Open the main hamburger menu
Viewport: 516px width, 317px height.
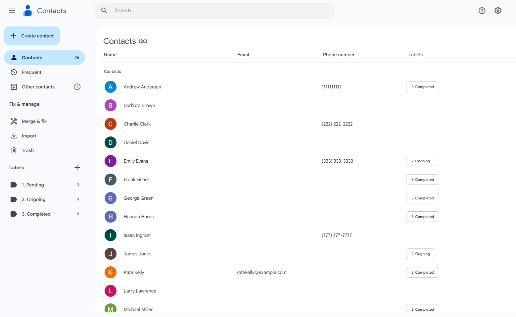[x=12, y=11]
